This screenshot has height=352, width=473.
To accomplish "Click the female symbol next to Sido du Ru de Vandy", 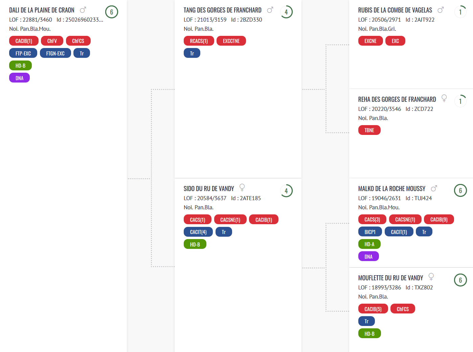I will point(242,188).
